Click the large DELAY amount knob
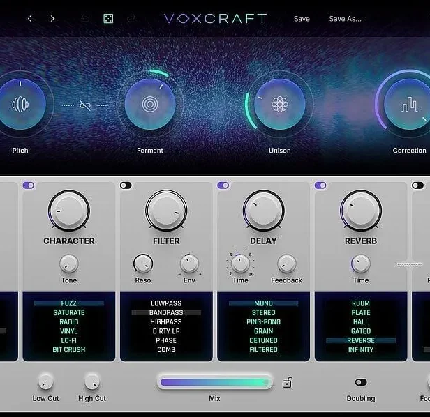430x417 pixels. click(x=264, y=211)
